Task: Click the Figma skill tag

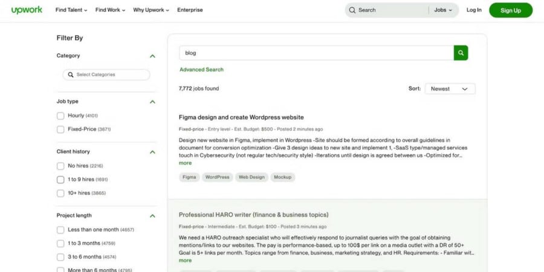Action: (189, 177)
